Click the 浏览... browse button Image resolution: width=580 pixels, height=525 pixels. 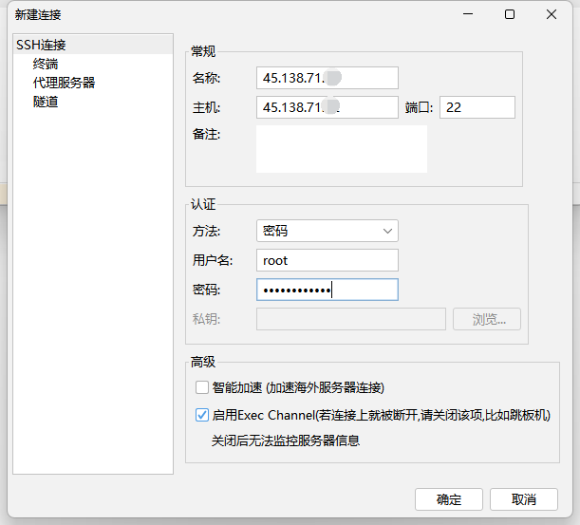pos(486,319)
